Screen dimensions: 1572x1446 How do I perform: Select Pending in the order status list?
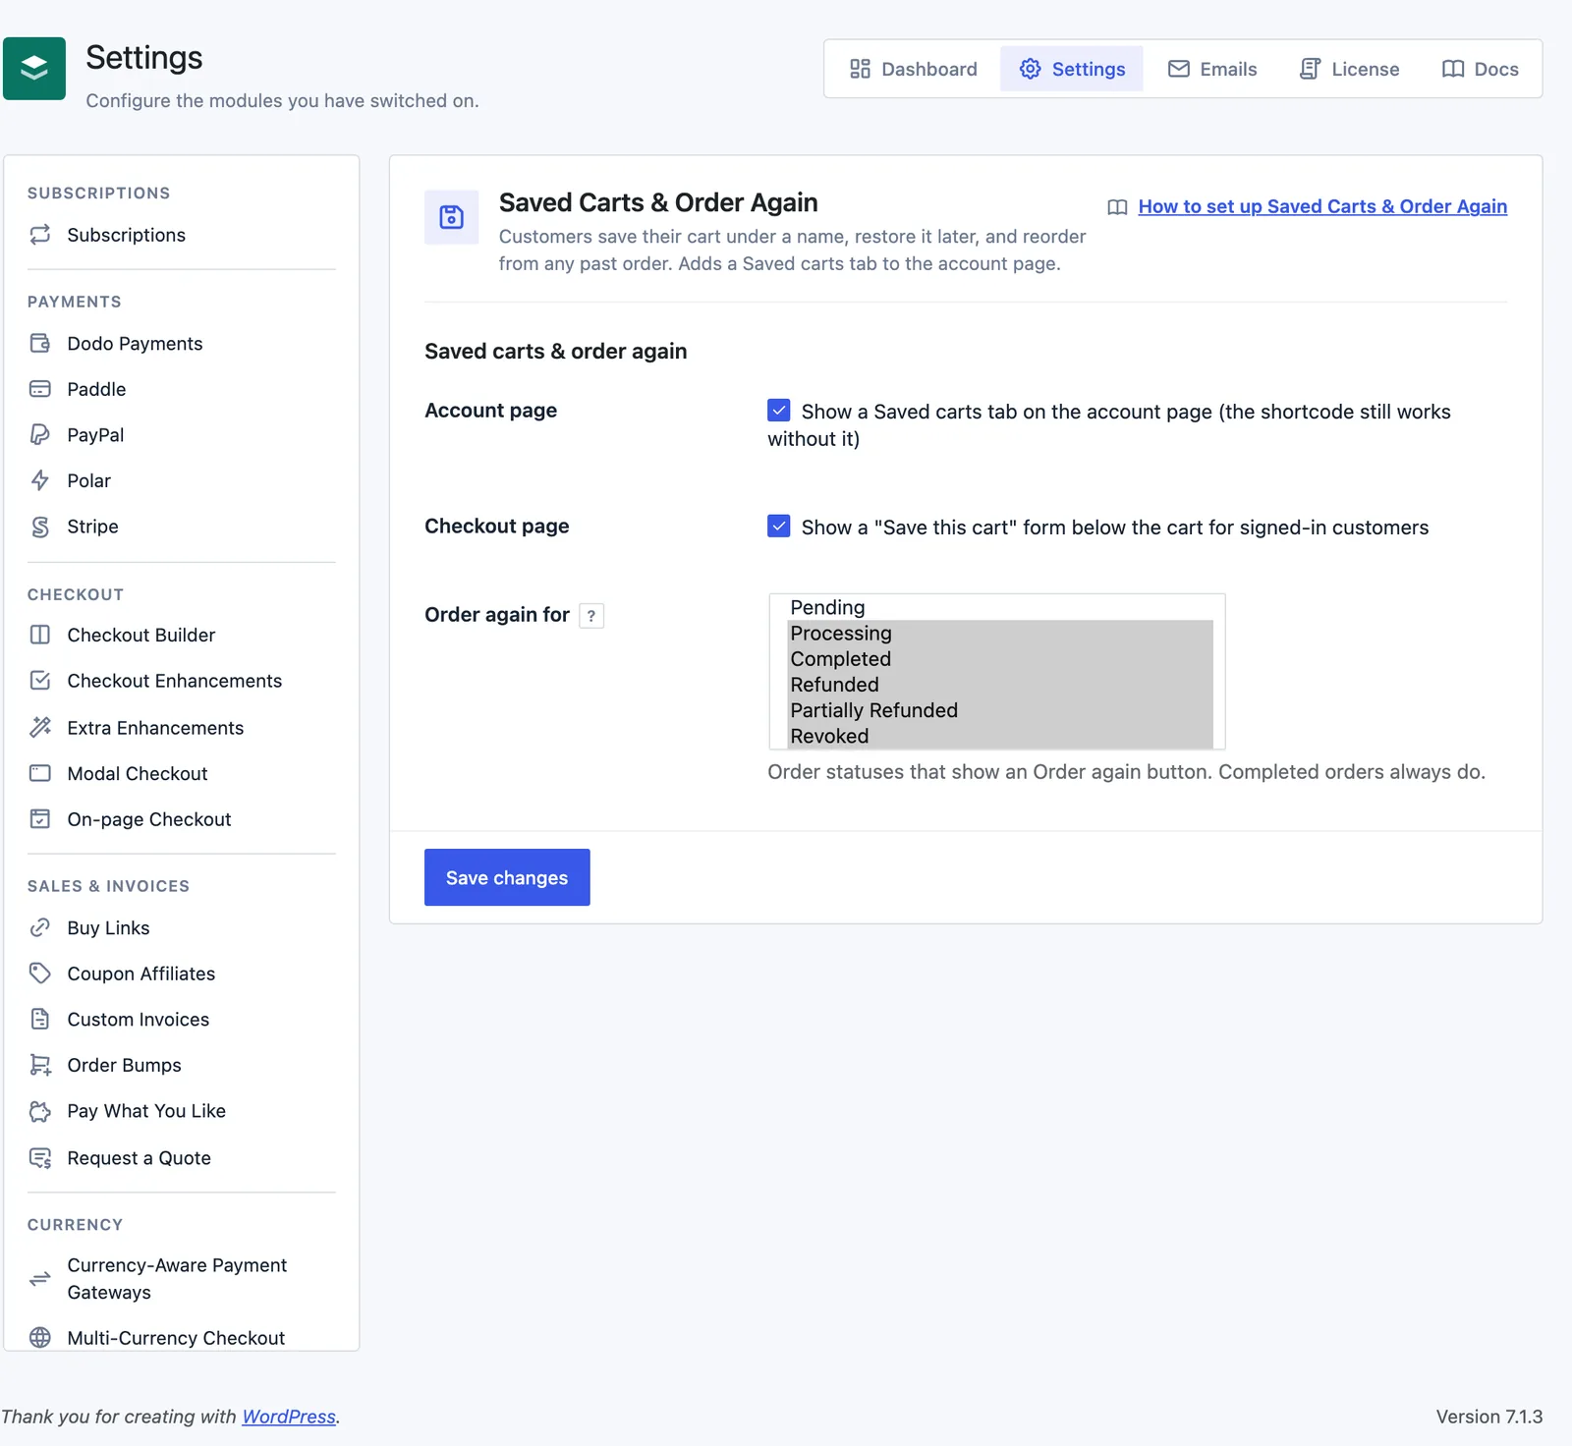[1000, 607]
